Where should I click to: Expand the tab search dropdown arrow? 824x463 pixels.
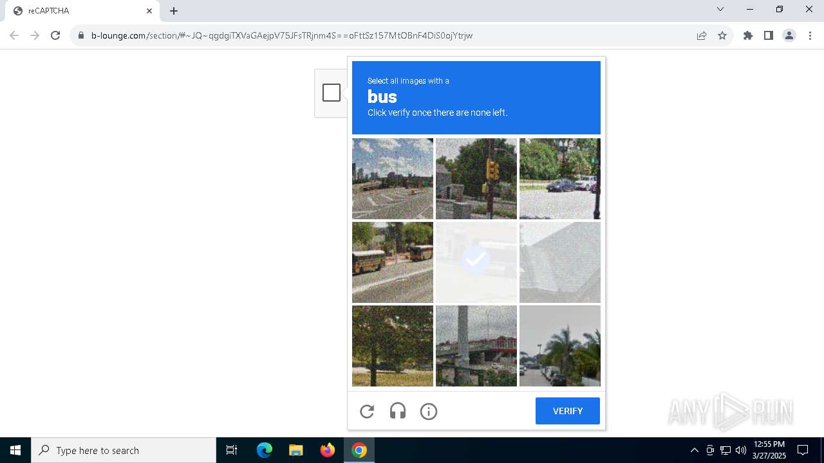[x=720, y=10]
